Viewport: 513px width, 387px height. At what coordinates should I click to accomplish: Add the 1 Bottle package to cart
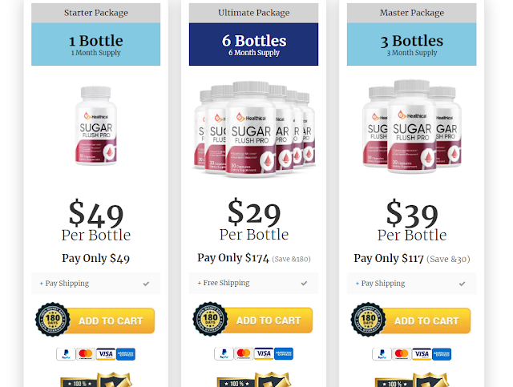(111, 321)
